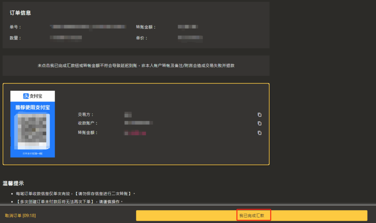Click 转账金额 value in order info
This screenshot has height=223, width=376.
pyautogui.click(x=188, y=27)
